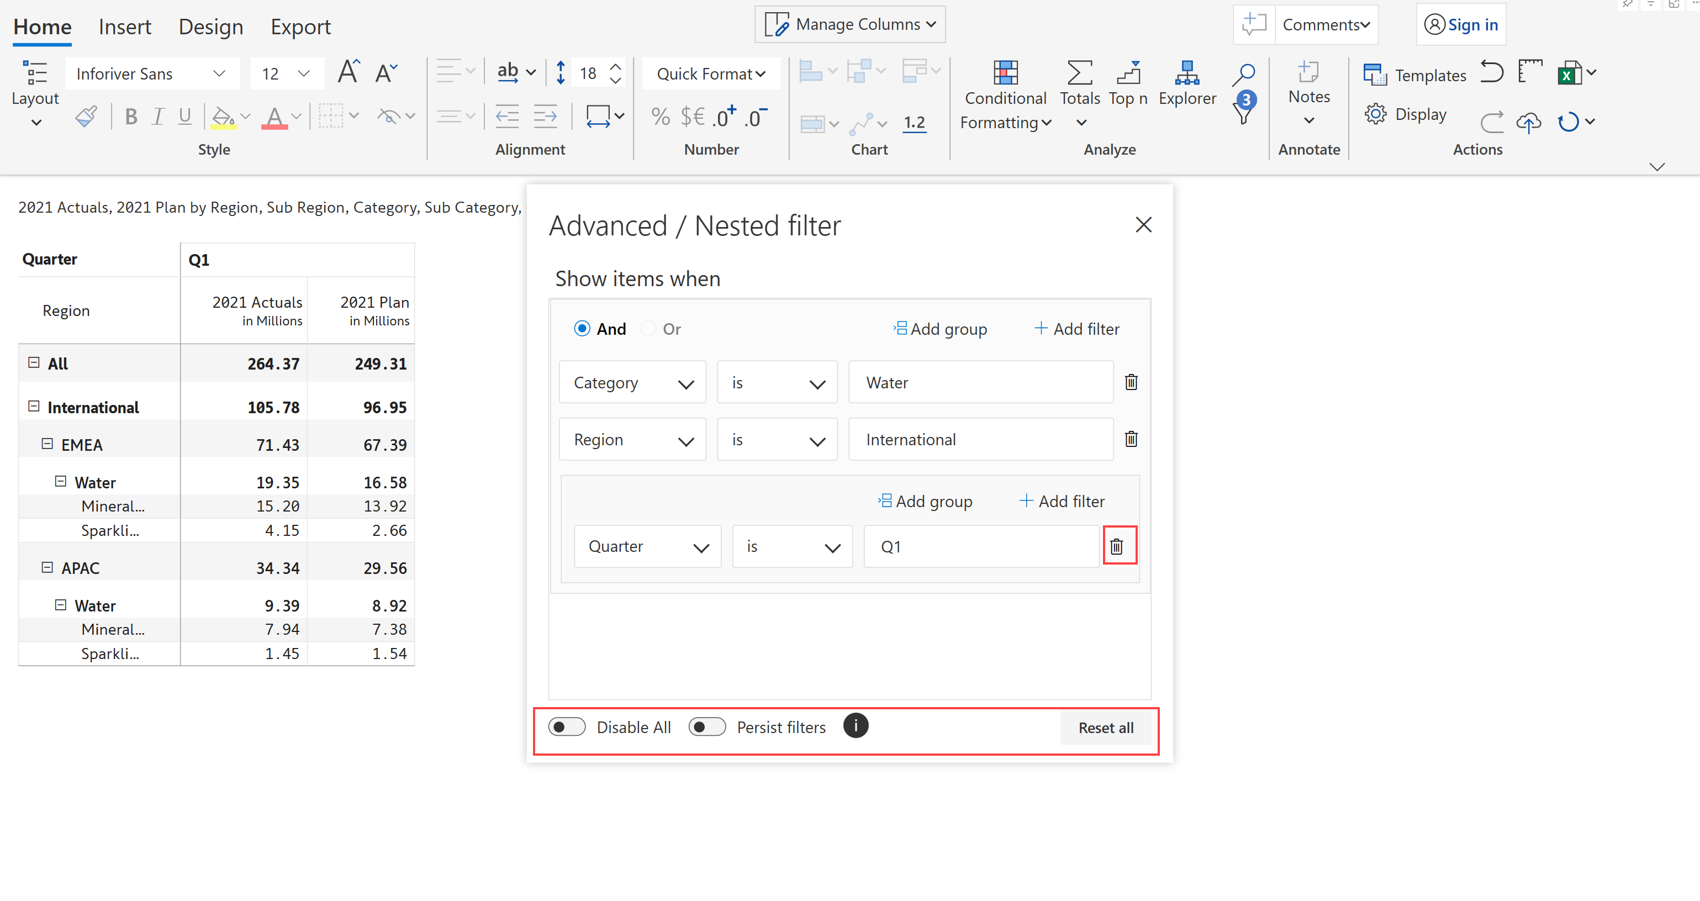
Task: Open the Export tab
Action: coord(300,27)
